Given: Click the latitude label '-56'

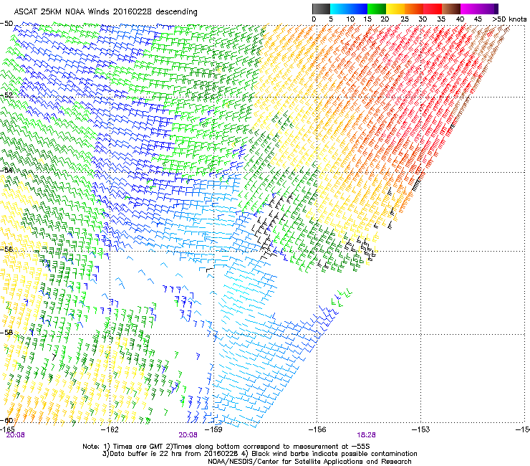Looking at the screenshot, I should [6, 249].
